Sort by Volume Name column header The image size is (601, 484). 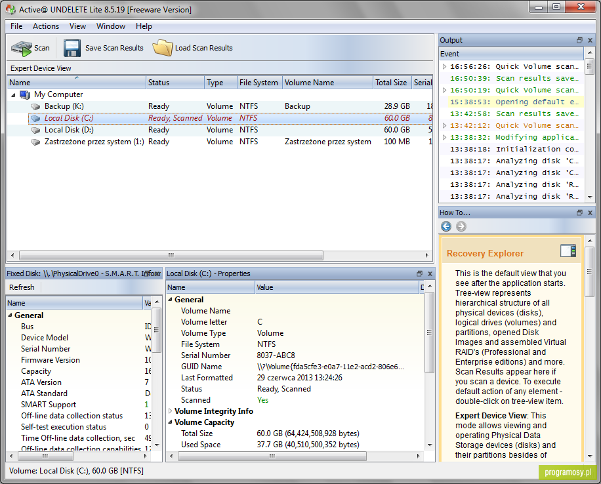327,83
